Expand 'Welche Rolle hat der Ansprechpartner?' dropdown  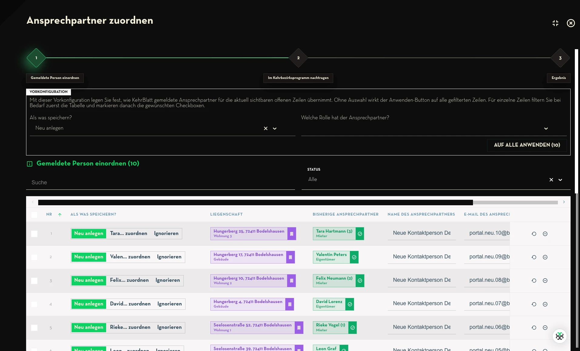coord(546,128)
